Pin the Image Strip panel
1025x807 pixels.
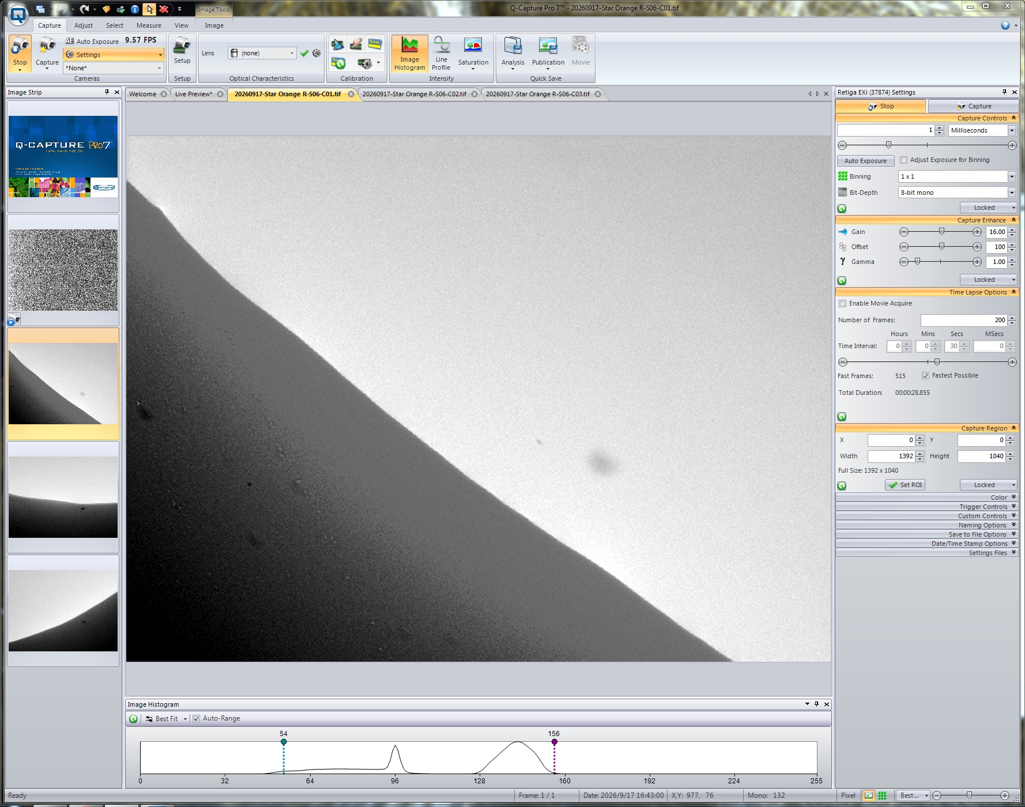(107, 92)
